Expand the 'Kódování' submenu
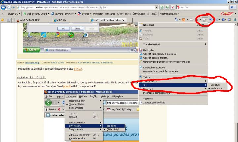 point(173,89)
